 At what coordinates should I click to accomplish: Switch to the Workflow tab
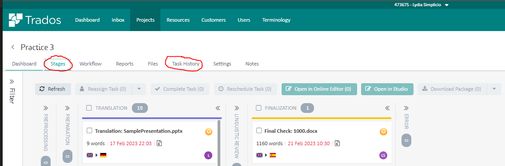[91, 64]
